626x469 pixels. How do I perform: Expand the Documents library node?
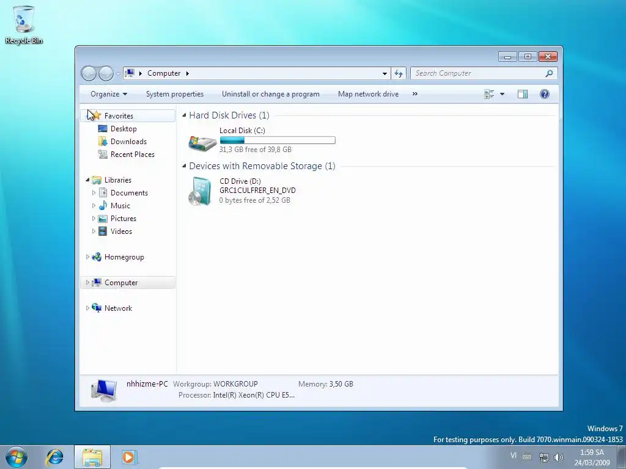(x=94, y=193)
